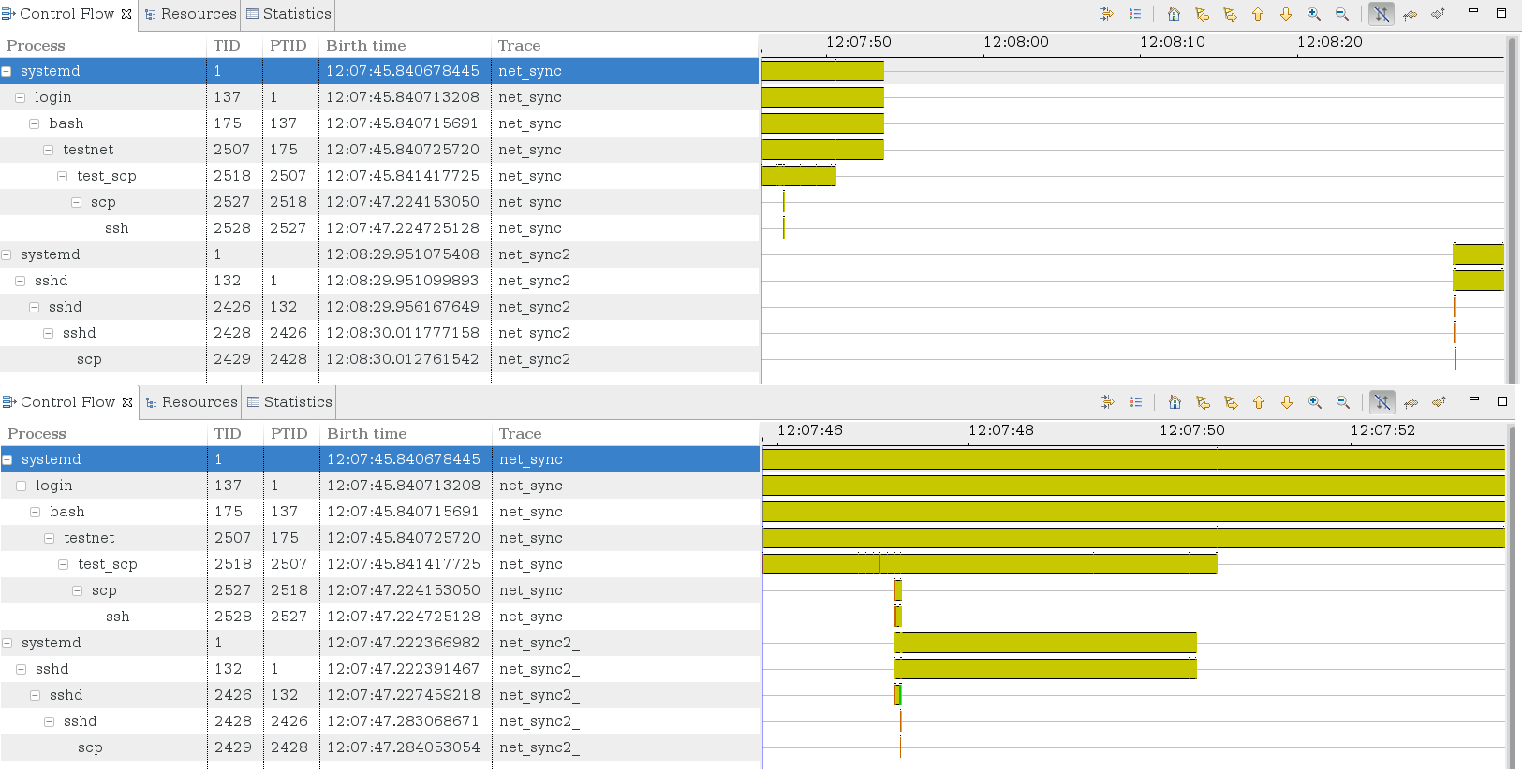Select next event in lower Control Flow toolbar
Screen dimensions: 1522x769
coord(1231,402)
